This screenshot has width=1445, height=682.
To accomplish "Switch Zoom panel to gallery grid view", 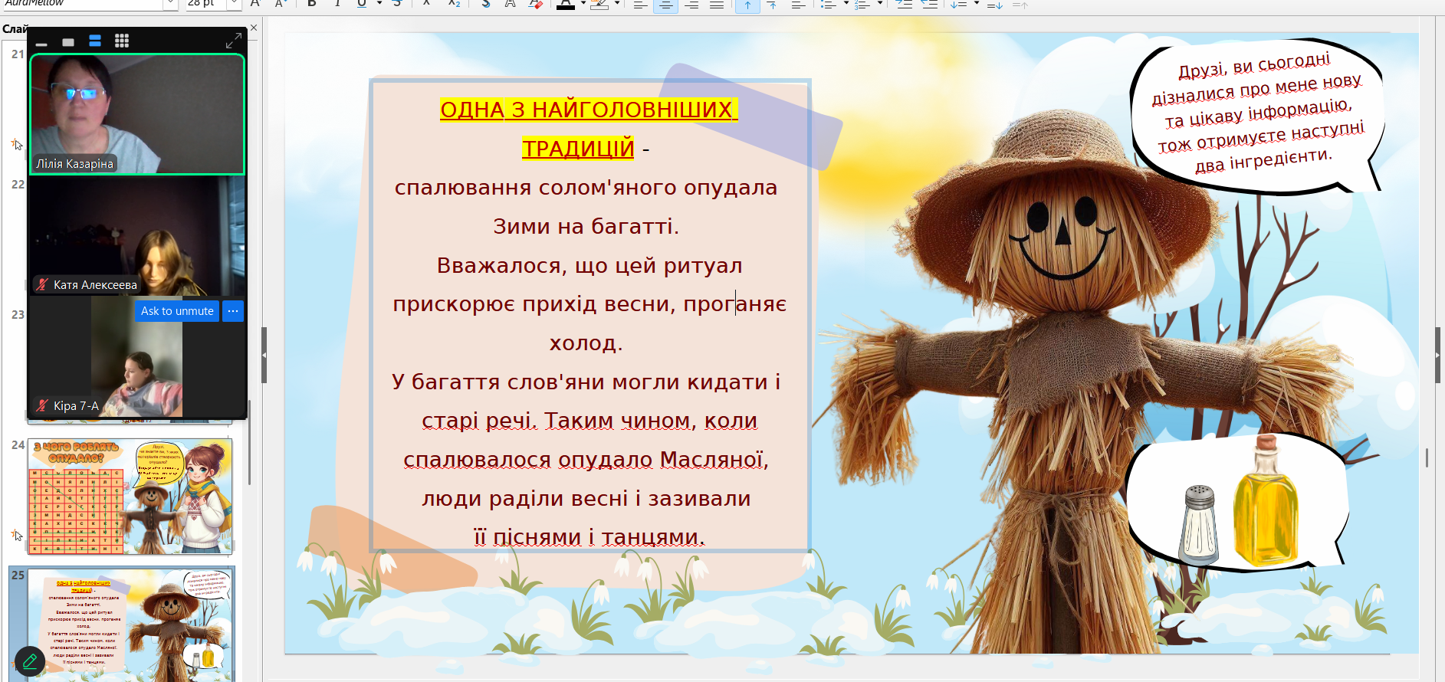I will point(122,41).
